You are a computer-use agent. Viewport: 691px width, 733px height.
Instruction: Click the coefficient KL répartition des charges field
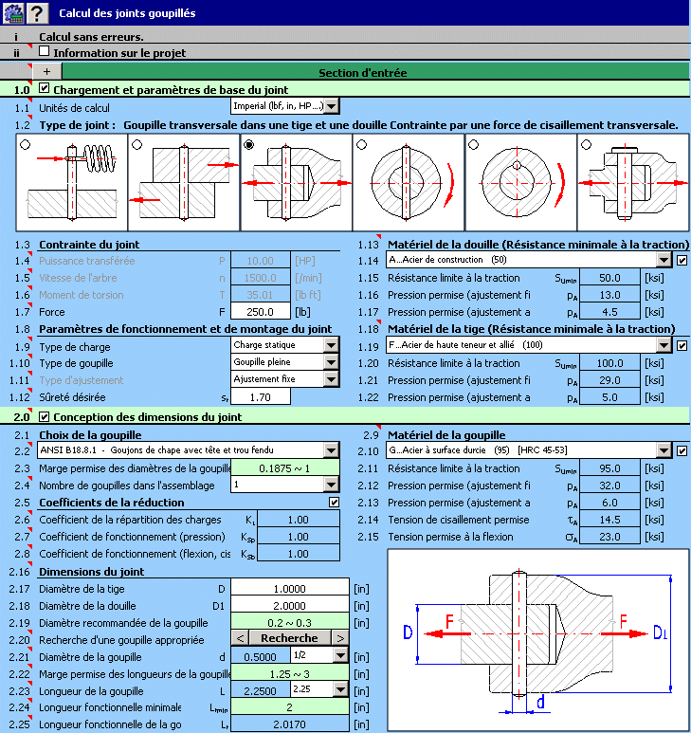pyautogui.click(x=298, y=520)
